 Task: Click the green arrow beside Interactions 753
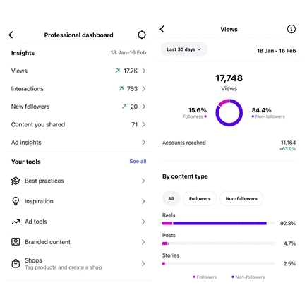[121, 88]
